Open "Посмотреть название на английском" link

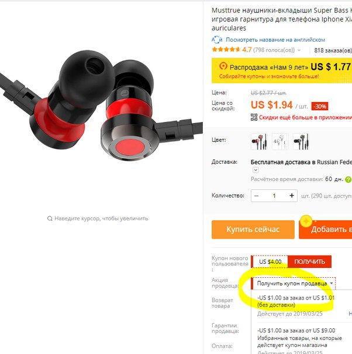click(x=275, y=40)
